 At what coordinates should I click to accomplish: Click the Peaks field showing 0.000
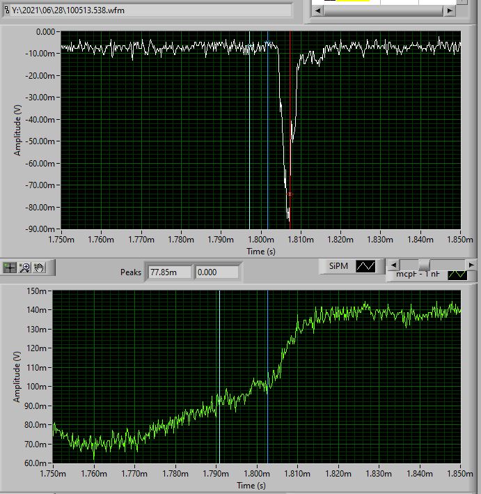(x=217, y=272)
